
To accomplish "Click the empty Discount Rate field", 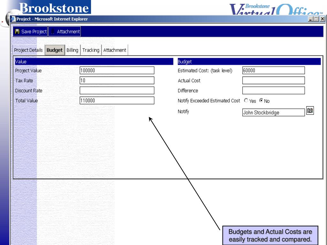I will click(x=117, y=90).
